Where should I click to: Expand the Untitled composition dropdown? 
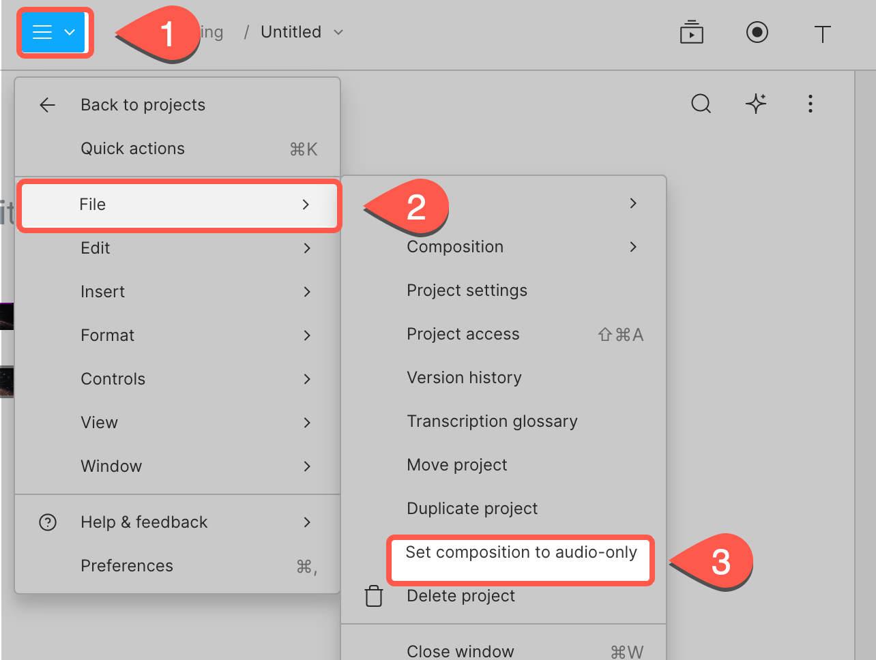coord(338,33)
